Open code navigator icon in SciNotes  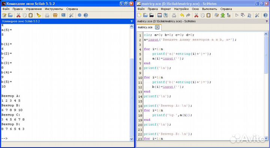229,15
